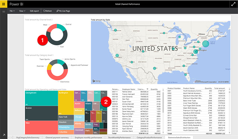Click the Bing logo on map

tap(97, 81)
